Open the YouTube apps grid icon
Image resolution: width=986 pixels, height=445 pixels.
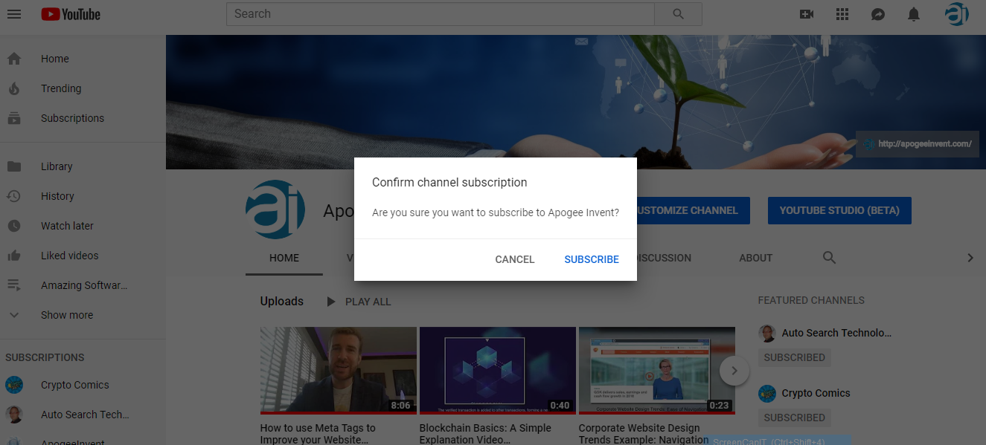coord(842,14)
